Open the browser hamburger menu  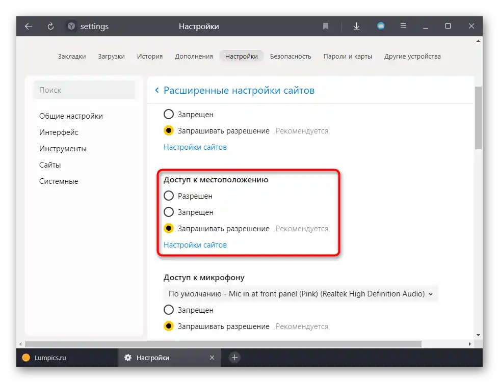[x=403, y=26]
